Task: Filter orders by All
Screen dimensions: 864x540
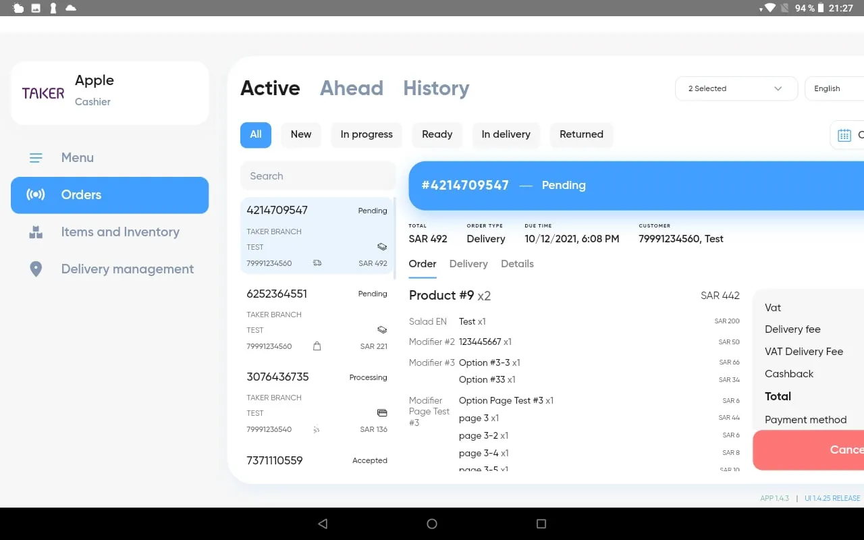Action: [256, 135]
